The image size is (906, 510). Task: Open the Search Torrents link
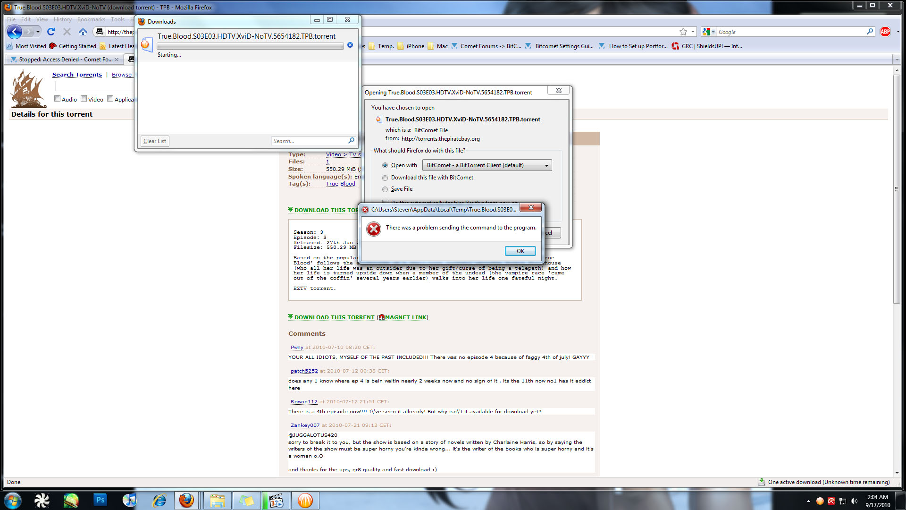tap(77, 75)
